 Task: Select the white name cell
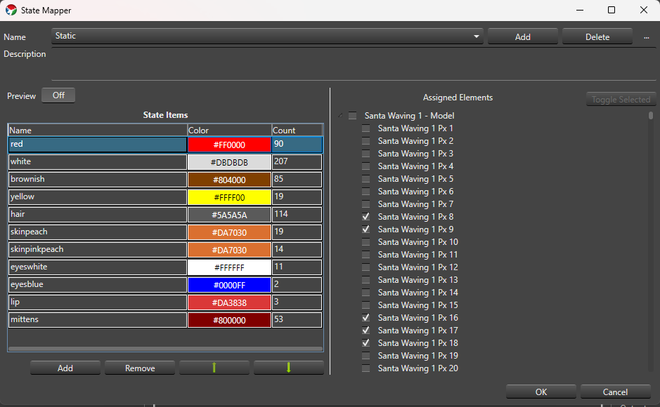tap(97, 162)
